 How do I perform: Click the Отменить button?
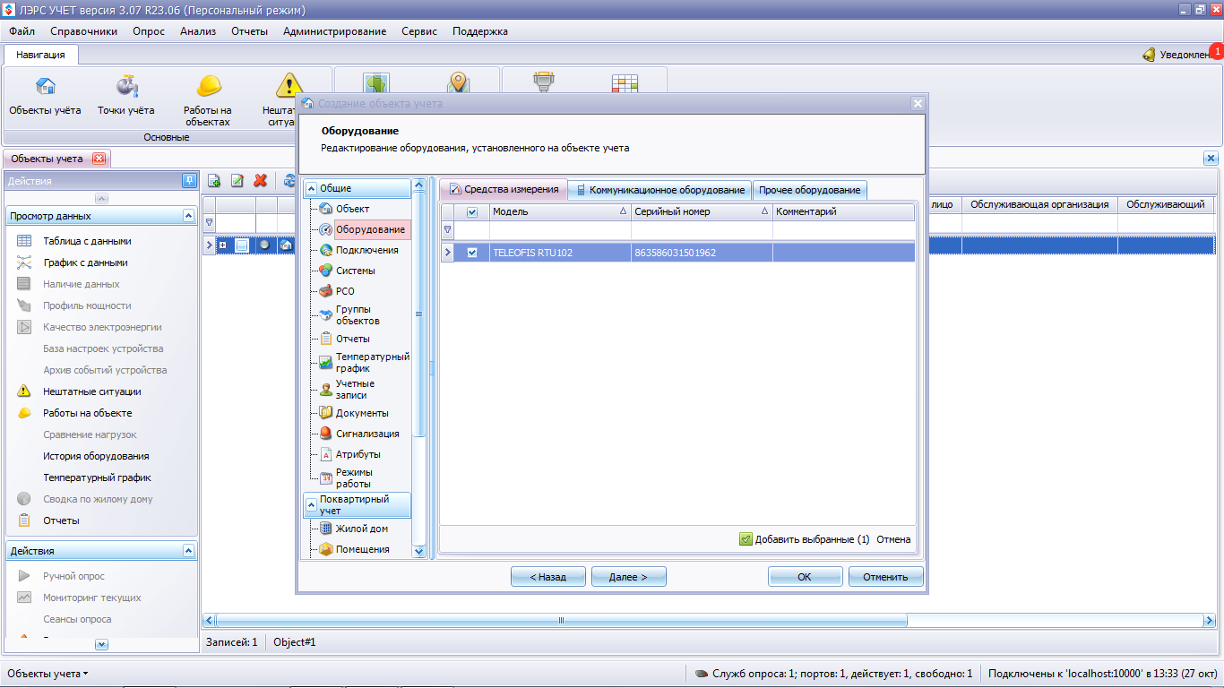(886, 577)
